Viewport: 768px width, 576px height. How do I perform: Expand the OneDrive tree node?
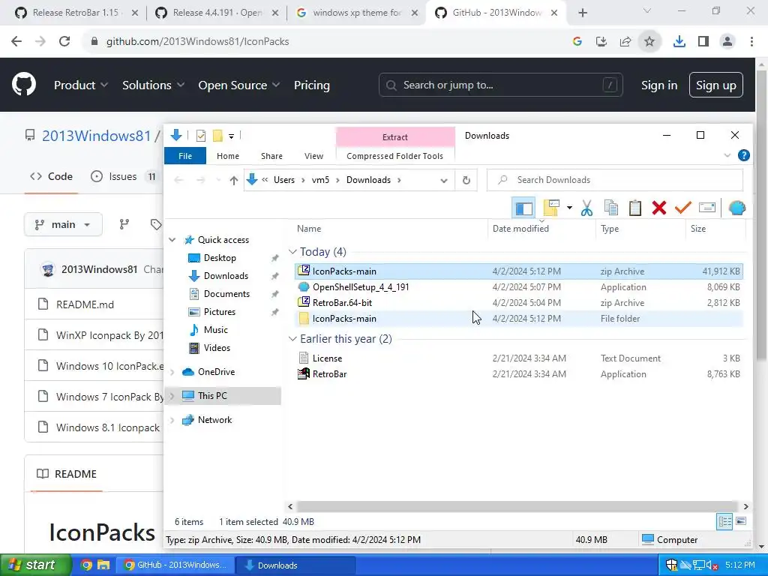pyautogui.click(x=172, y=372)
